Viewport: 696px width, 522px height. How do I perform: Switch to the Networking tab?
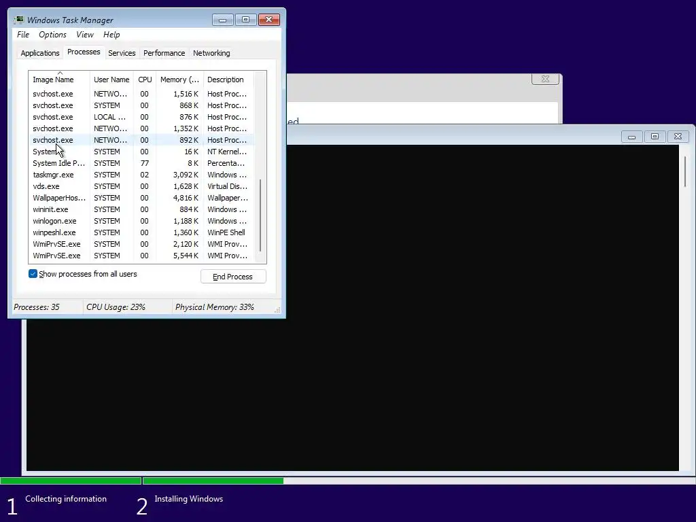click(x=211, y=53)
